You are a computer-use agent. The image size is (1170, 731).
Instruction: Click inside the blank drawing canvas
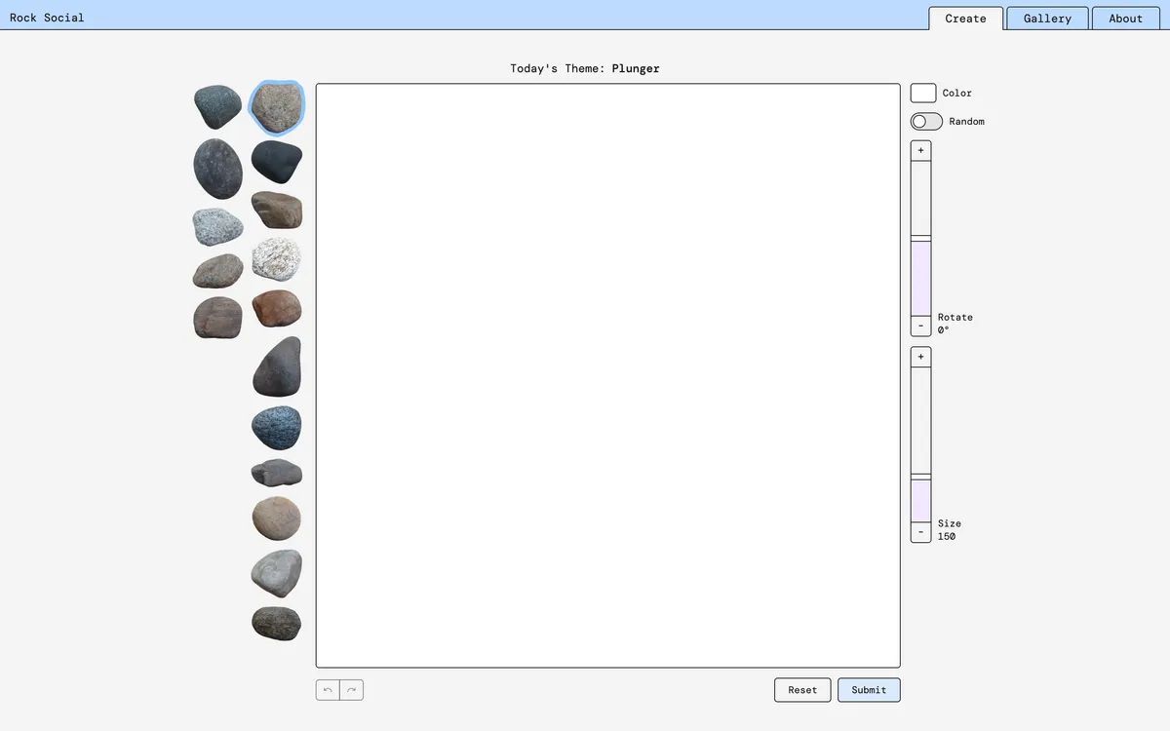point(607,375)
